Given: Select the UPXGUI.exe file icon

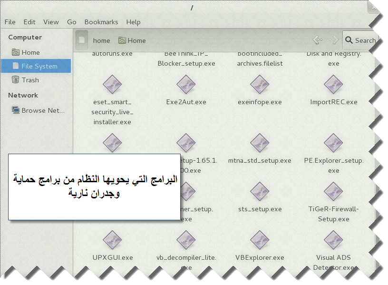Looking at the screenshot, I should pyautogui.click(x=113, y=240).
